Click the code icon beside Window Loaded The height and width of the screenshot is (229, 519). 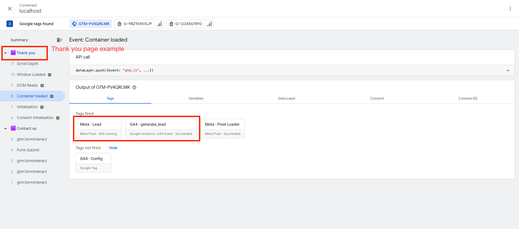pyautogui.click(x=50, y=75)
